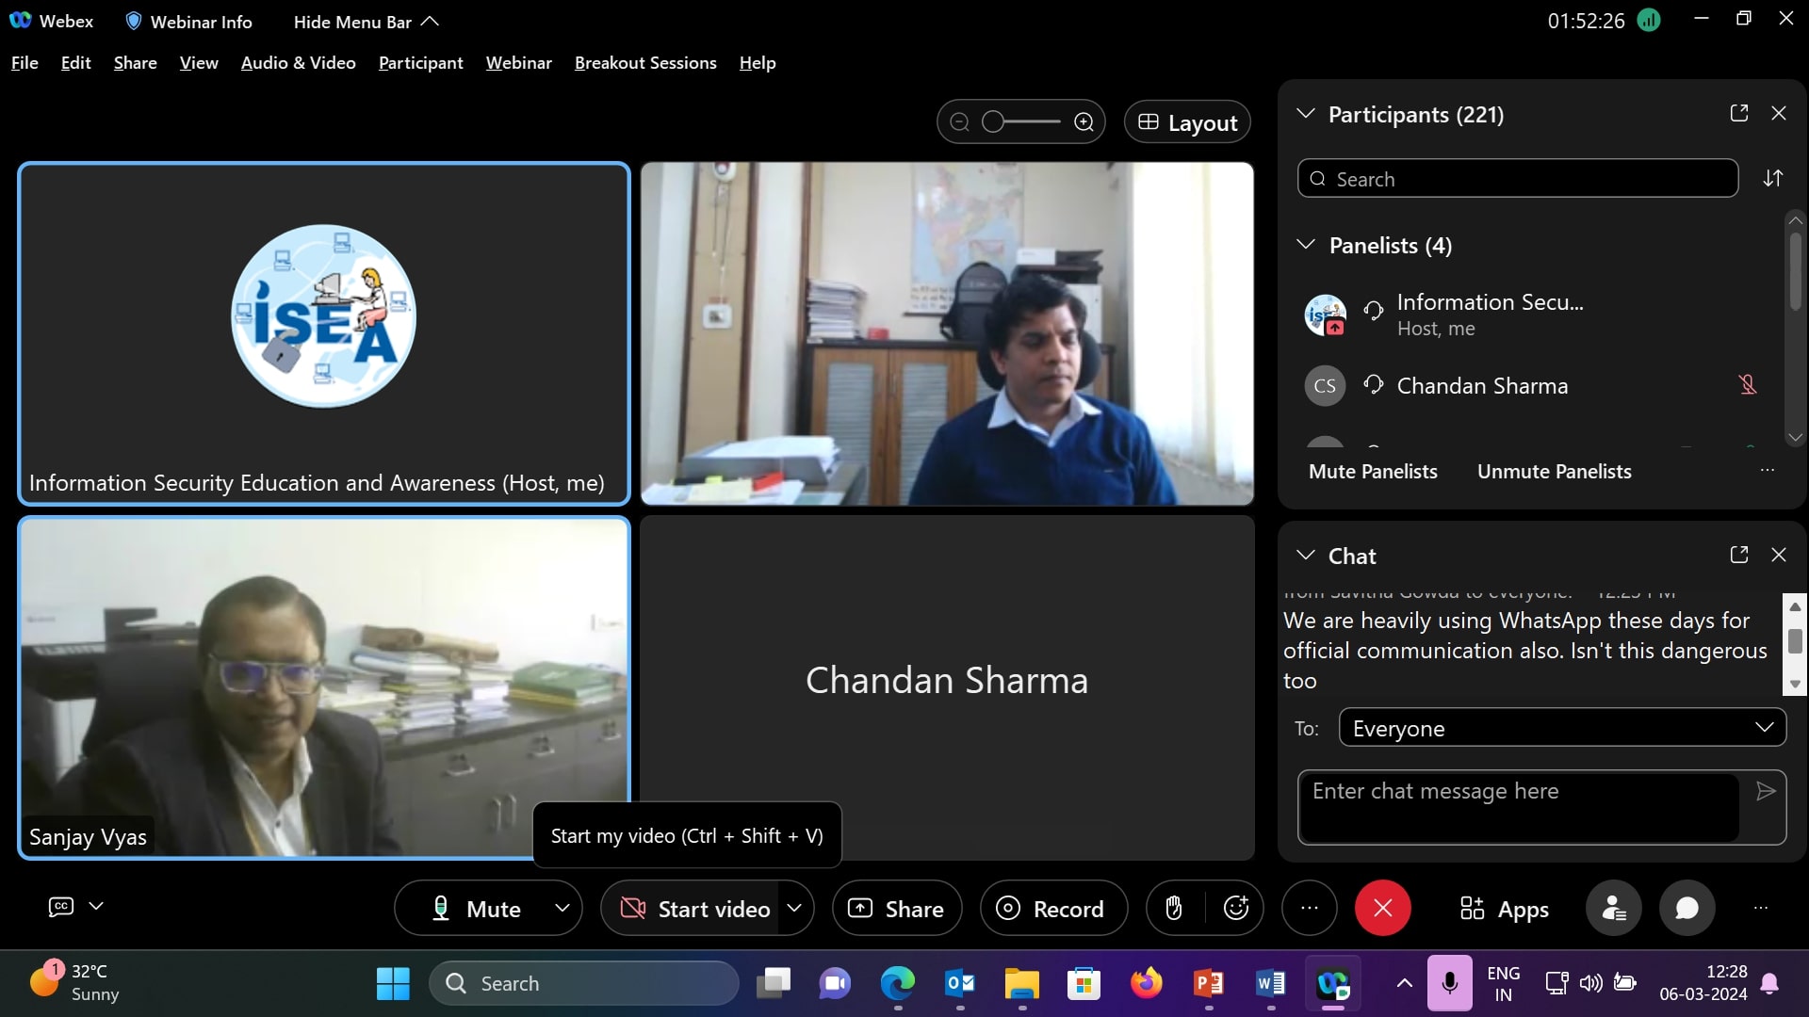Click the chat message input field
Image resolution: width=1809 pixels, height=1017 pixels.
pyautogui.click(x=1517, y=806)
